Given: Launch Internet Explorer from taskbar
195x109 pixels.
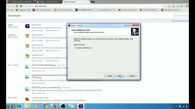Looking at the screenshot, I should [x=19, y=106].
